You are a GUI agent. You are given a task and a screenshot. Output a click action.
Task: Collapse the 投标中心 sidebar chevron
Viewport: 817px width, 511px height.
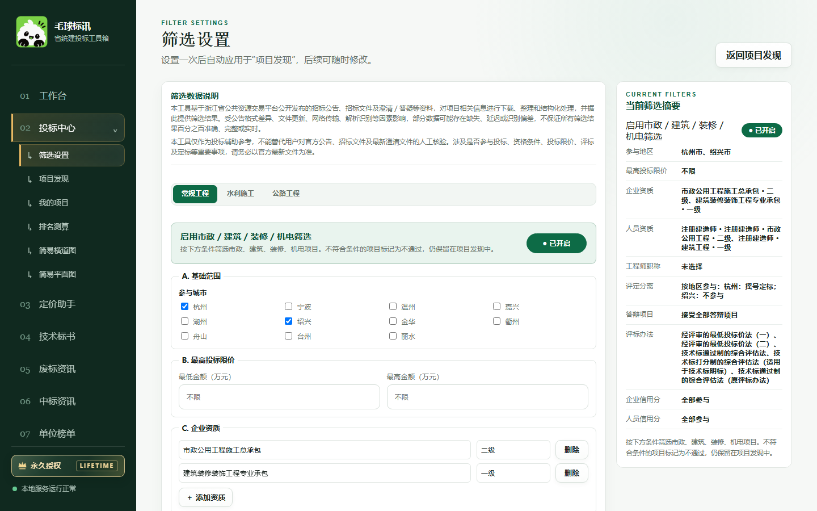click(x=115, y=131)
